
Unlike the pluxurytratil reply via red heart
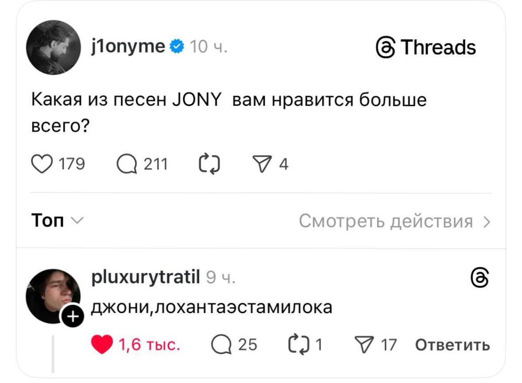102,344
